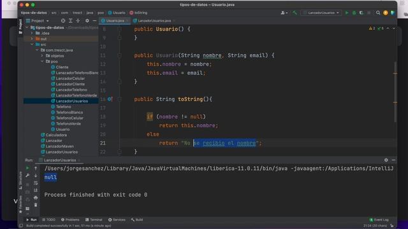Go to next highlighted error arrow
The image size is (408, 229).
pyautogui.click(x=394, y=28)
